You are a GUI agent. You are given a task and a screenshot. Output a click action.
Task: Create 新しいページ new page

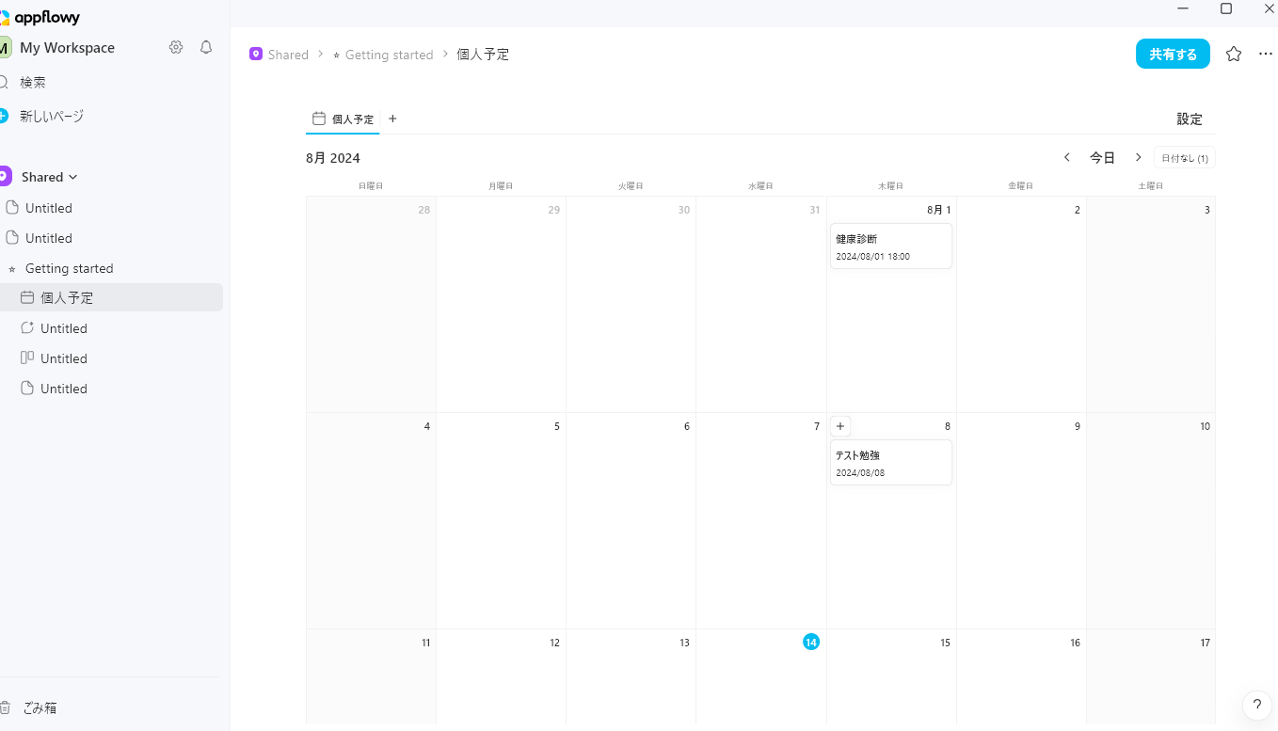(52, 116)
